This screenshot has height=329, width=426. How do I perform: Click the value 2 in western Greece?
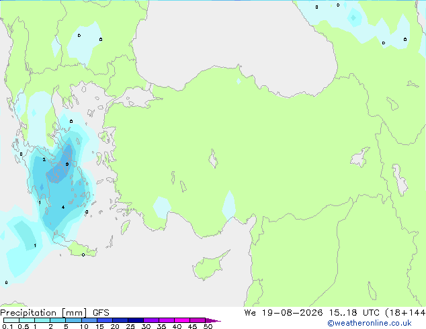(44, 159)
